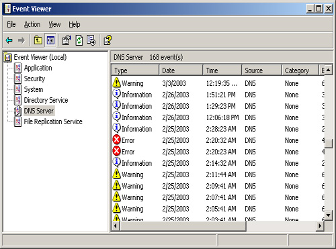Open the Help menu

[x=75, y=24]
